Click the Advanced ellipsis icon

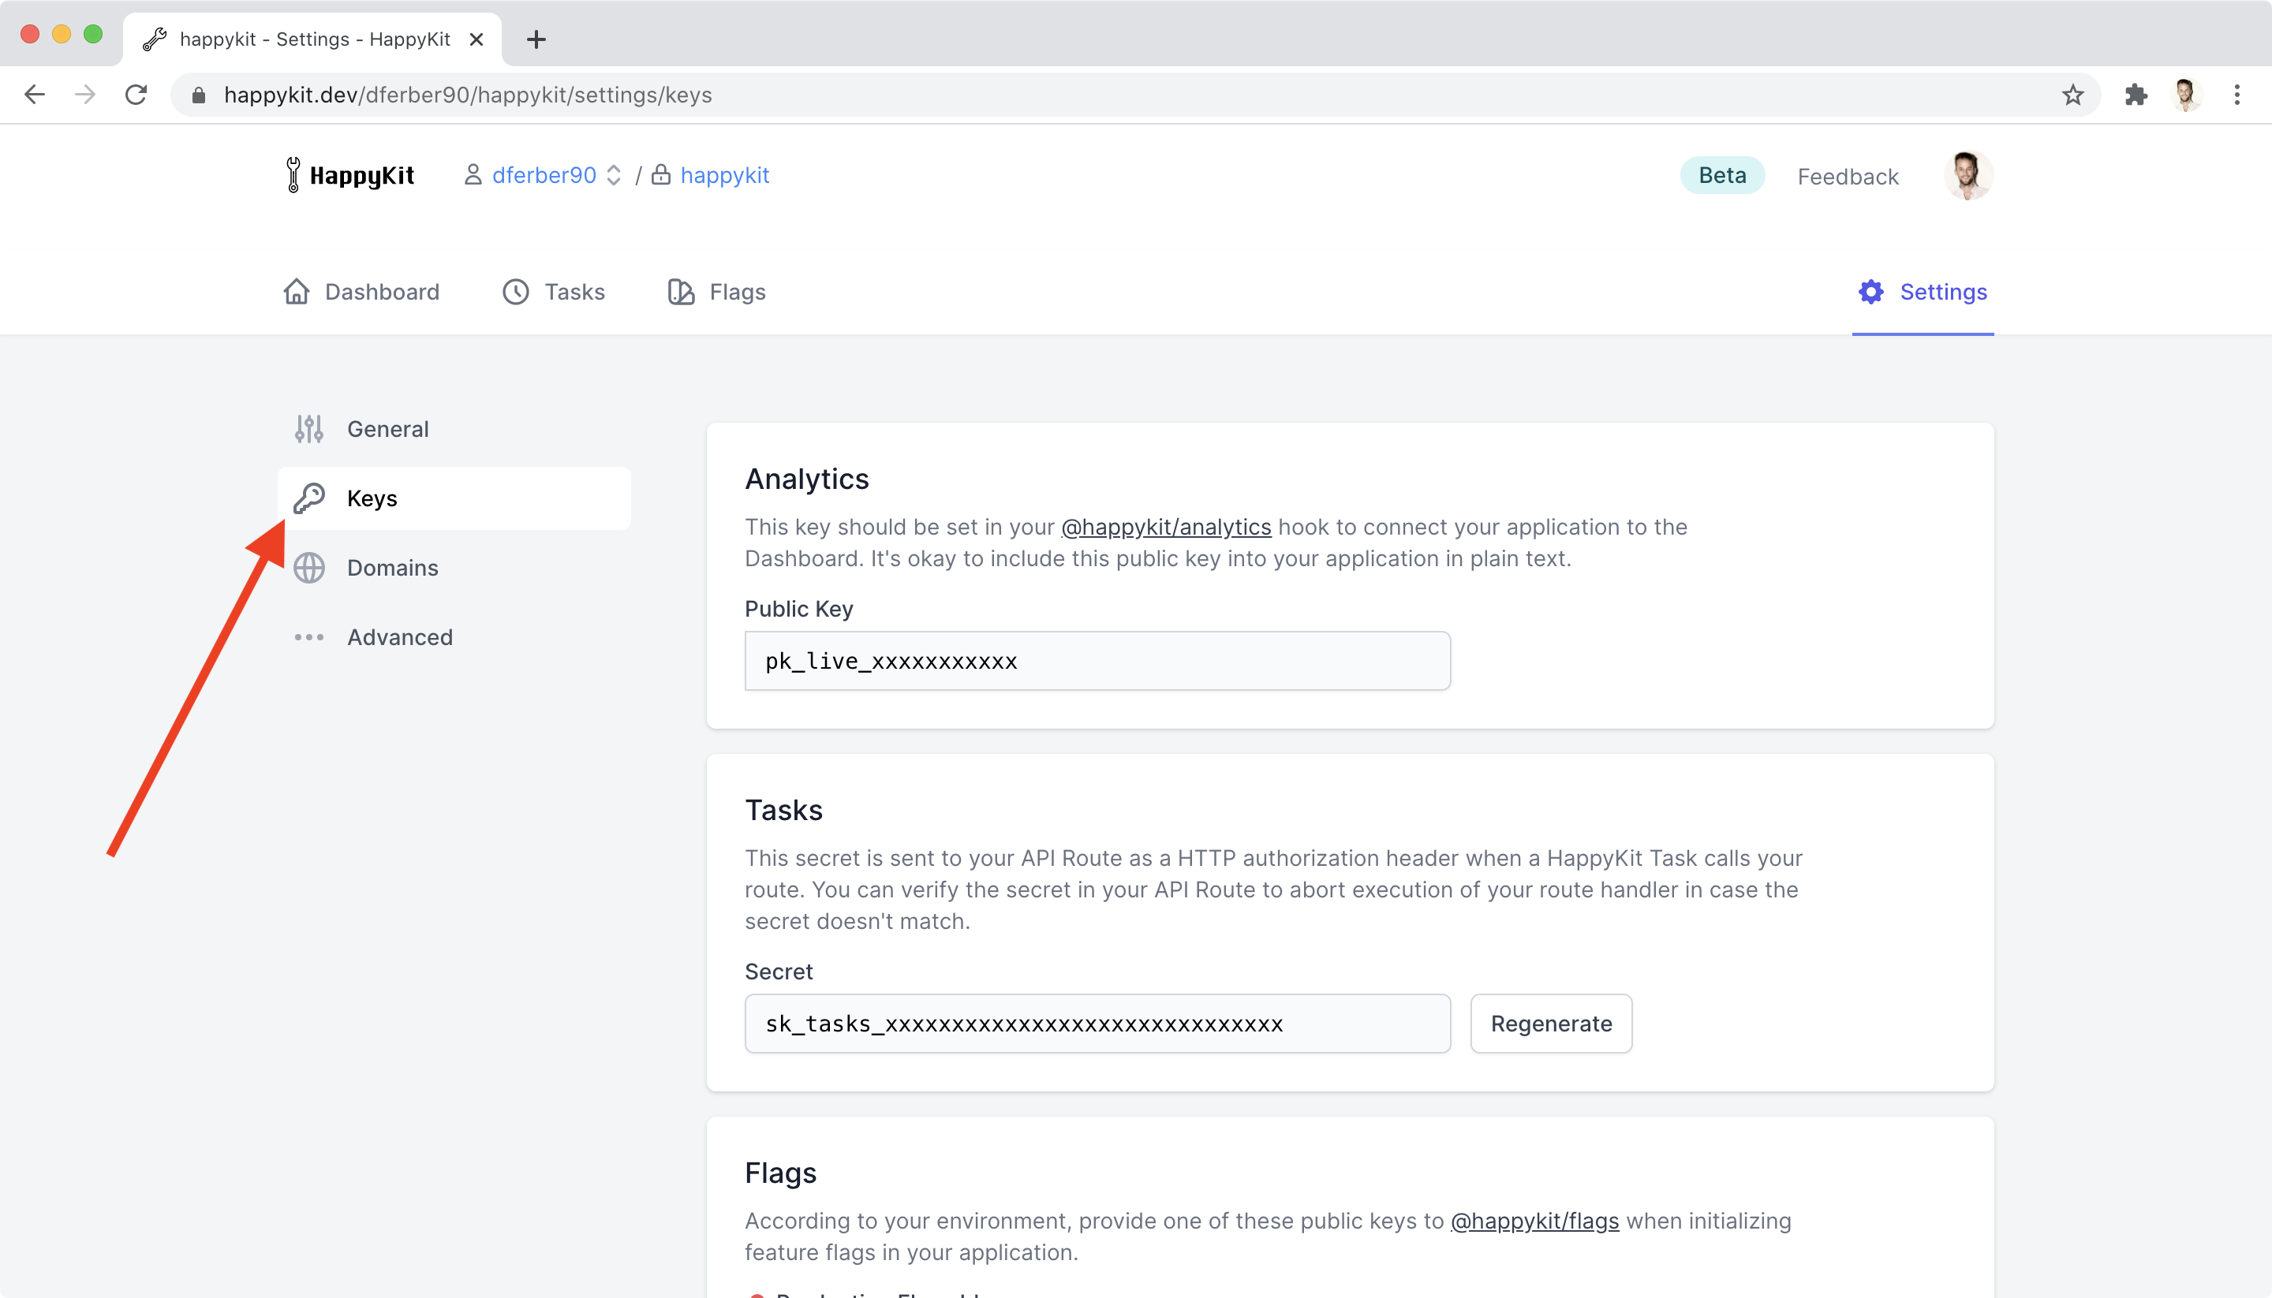309,637
